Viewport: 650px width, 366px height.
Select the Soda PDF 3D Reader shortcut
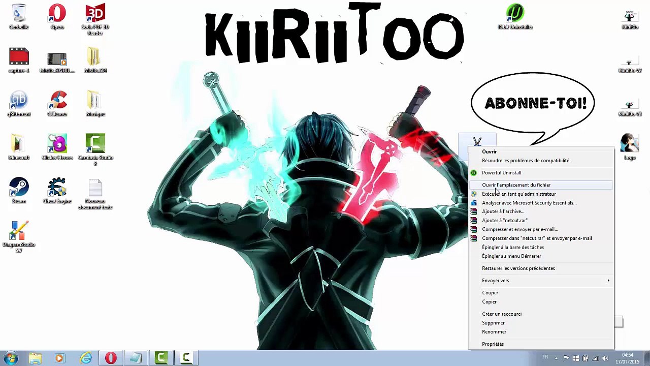(x=95, y=20)
